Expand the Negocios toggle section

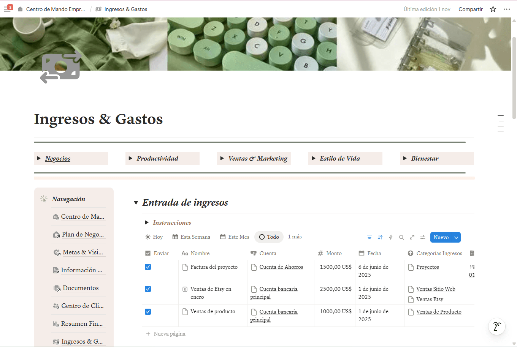coord(39,158)
